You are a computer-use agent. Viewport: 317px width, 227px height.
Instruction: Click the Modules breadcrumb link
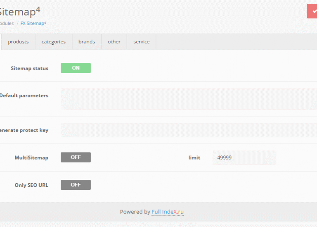pos(7,24)
